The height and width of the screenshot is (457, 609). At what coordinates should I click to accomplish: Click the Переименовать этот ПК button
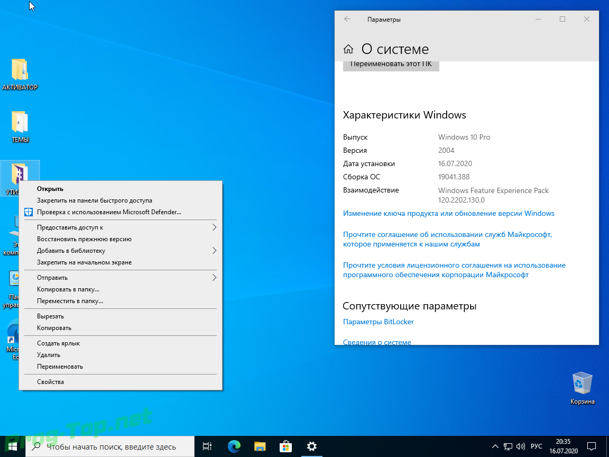pos(391,65)
